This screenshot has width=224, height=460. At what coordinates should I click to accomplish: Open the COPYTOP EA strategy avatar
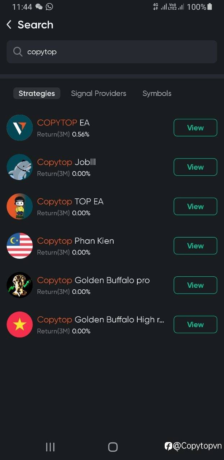click(20, 128)
